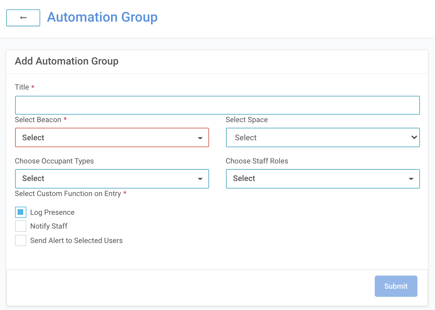Click the Log Presence label text
This screenshot has width=435, height=310.
[52, 212]
